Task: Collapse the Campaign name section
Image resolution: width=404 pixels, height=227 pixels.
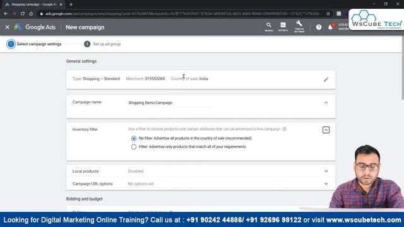Action: [x=326, y=103]
